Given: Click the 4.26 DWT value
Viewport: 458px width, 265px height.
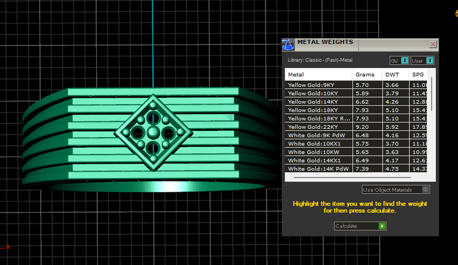Looking at the screenshot, I should coord(392,102).
